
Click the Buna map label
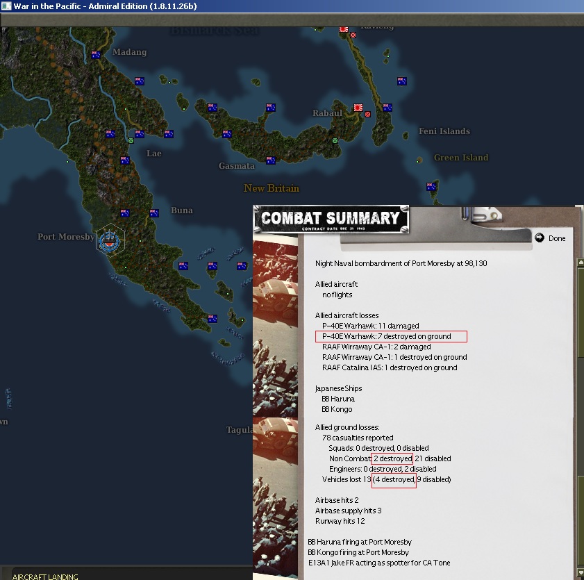[182, 210]
